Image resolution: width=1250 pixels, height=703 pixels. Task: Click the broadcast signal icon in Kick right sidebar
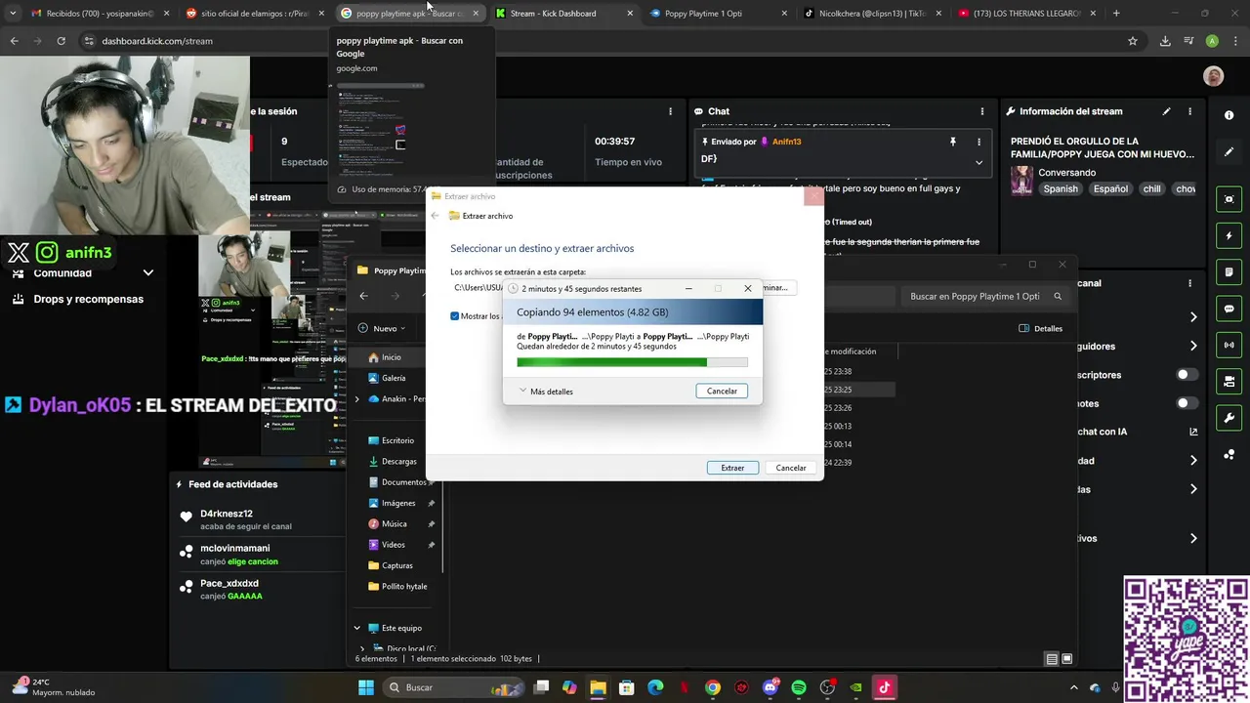point(1229,345)
